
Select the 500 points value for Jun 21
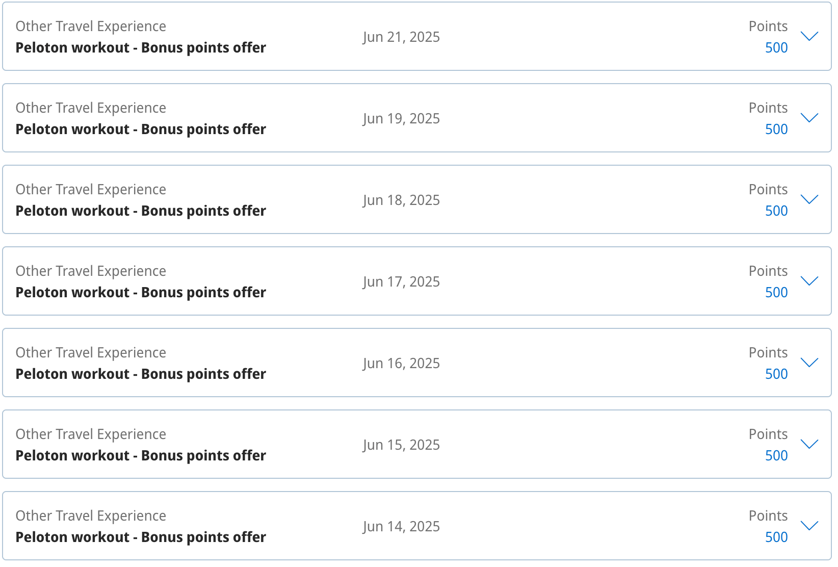[x=776, y=47]
